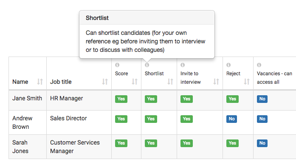Click the Job title header label
Viewport: 296px width, 162px height.
pyautogui.click(x=61, y=82)
